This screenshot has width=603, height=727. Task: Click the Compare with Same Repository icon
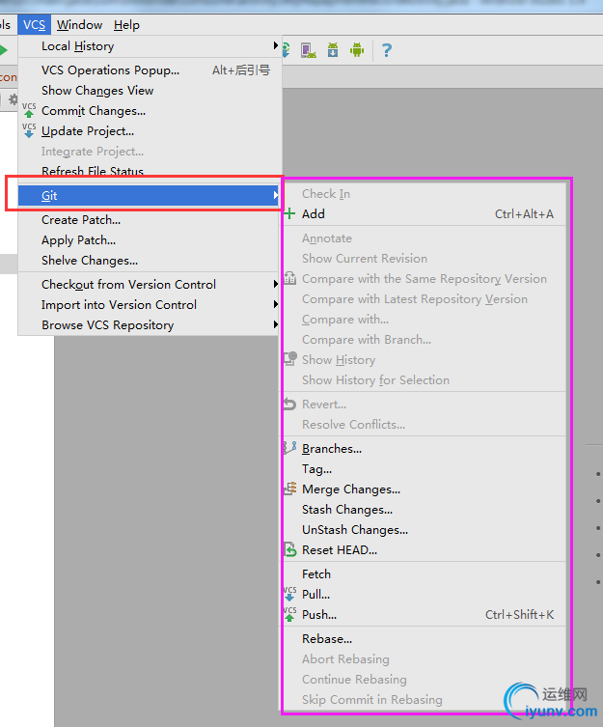click(x=289, y=278)
